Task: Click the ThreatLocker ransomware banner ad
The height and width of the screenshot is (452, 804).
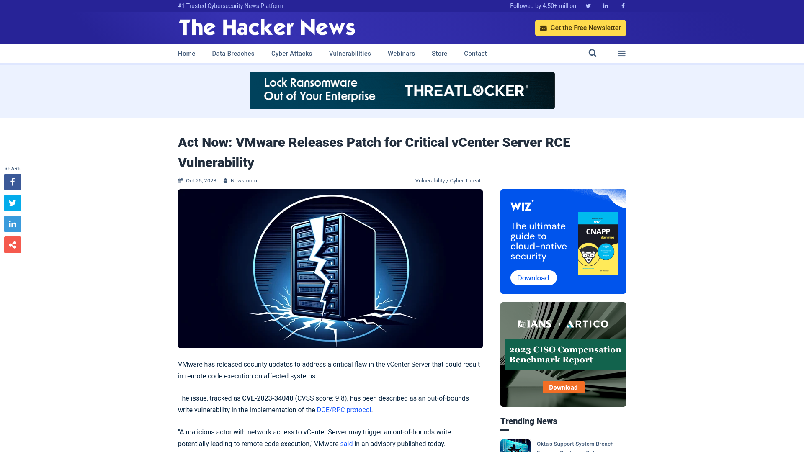Action: point(402,90)
